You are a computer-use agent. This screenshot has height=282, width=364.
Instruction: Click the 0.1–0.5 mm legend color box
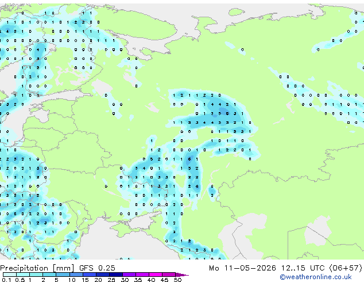coord(10,275)
